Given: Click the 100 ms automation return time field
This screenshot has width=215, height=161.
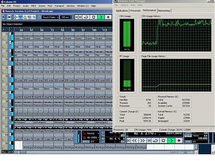Looking at the screenshot, I should [65, 17].
